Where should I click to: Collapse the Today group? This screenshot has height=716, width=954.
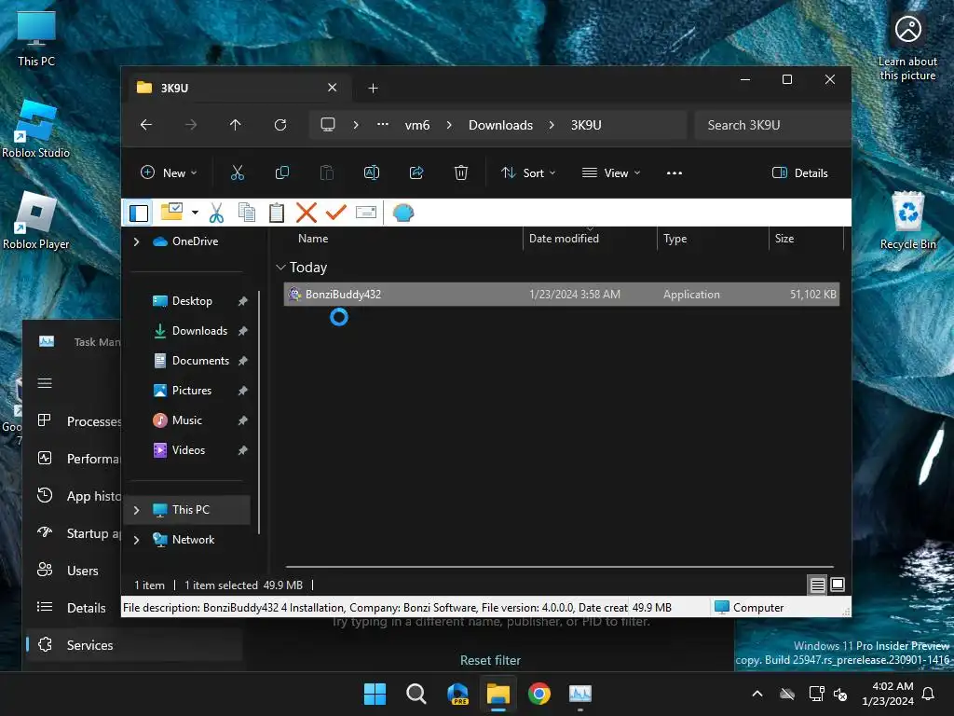[x=280, y=268]
